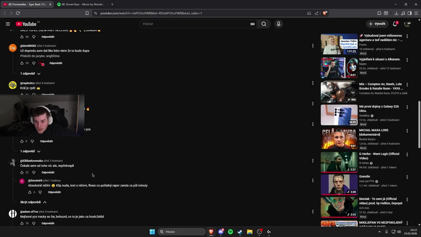
Task: Open Vyjádření k situaci s Alkanem thumbnail
Action: tap(339, 68)
